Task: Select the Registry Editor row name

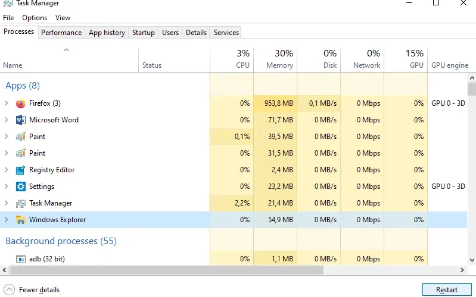Action: click(52, 170)
